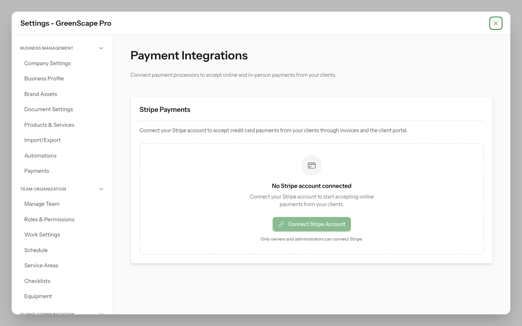Close the GreenScape Pro settings dialog
This screenshot has height=326, width=522.
point(496,23)
